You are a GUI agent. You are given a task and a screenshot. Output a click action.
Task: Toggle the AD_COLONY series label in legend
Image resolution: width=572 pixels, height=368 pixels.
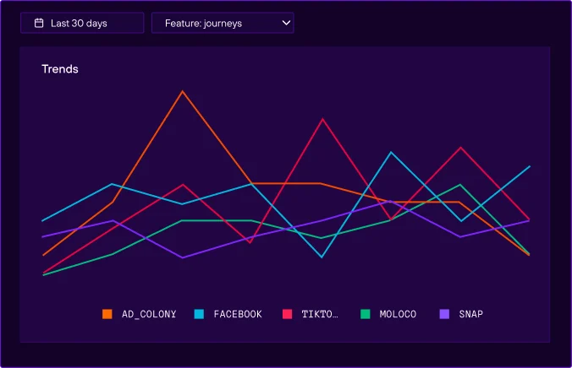[149, 314]
